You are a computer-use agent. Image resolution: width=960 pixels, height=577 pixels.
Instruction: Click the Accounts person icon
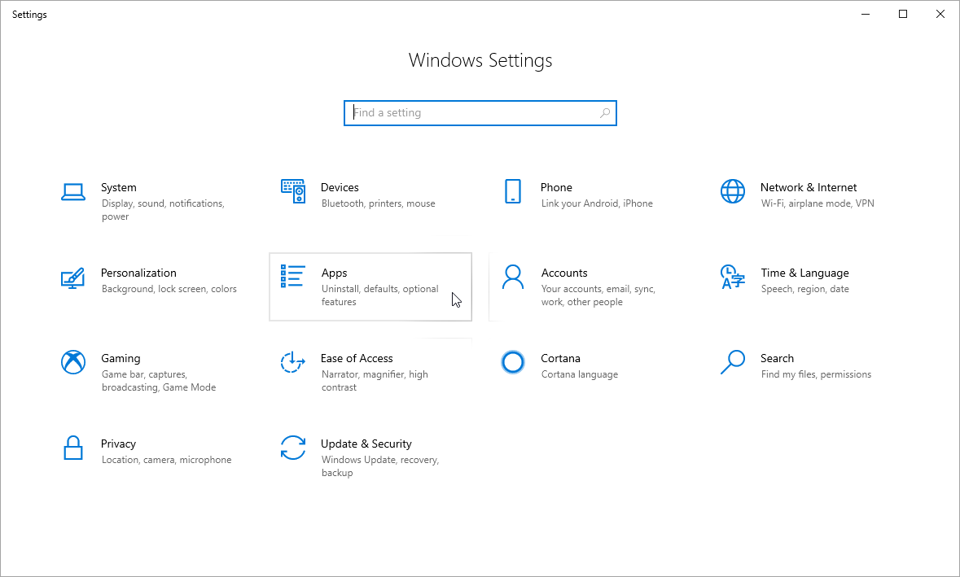click(513, 278)
